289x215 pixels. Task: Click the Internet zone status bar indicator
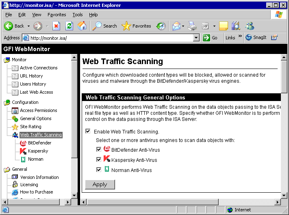coord(239,210)
